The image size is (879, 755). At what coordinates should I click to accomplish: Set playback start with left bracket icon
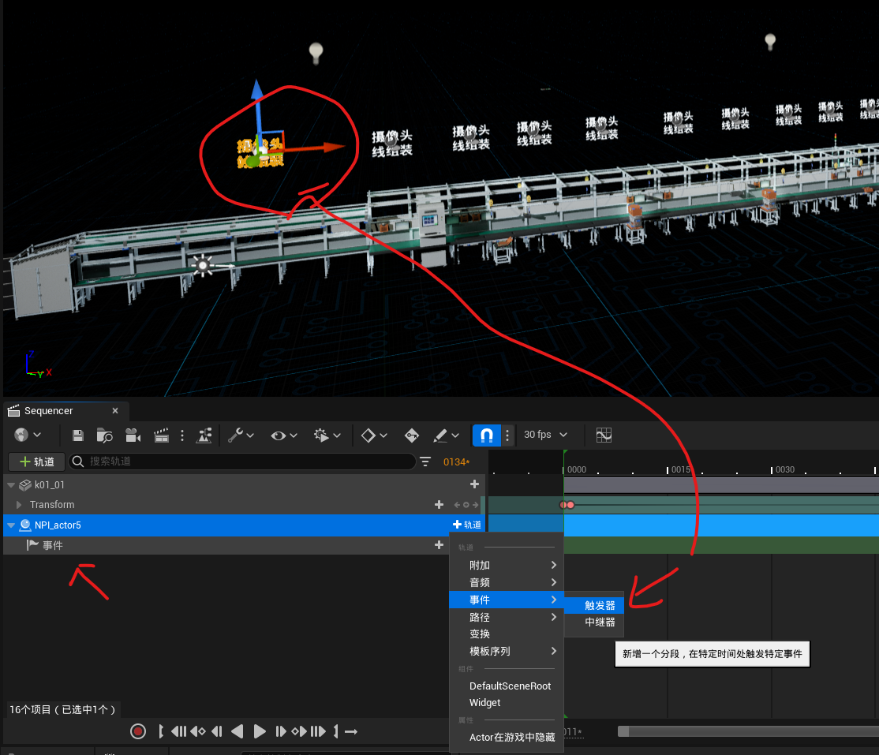tap(161, 731)
